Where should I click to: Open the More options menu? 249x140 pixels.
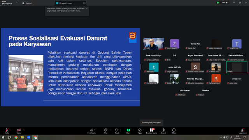pyautogui.click(x=174, y=131)
